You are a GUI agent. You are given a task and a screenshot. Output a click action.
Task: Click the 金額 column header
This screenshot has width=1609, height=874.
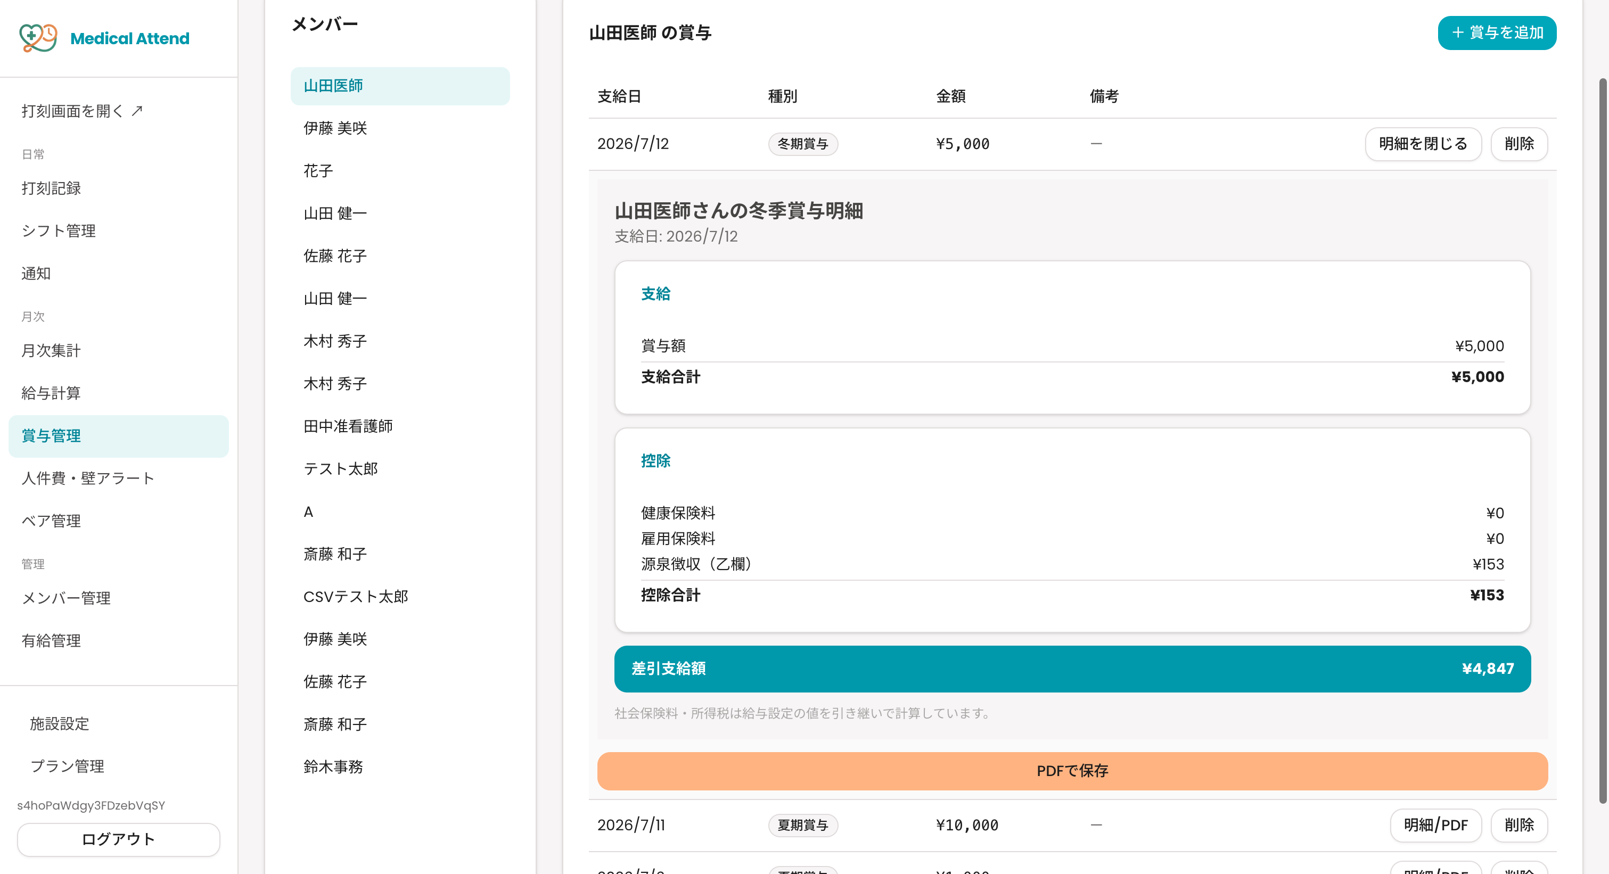(x=951, y=96)
